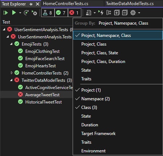Collapse all tests with minus icon

[125, 13]
